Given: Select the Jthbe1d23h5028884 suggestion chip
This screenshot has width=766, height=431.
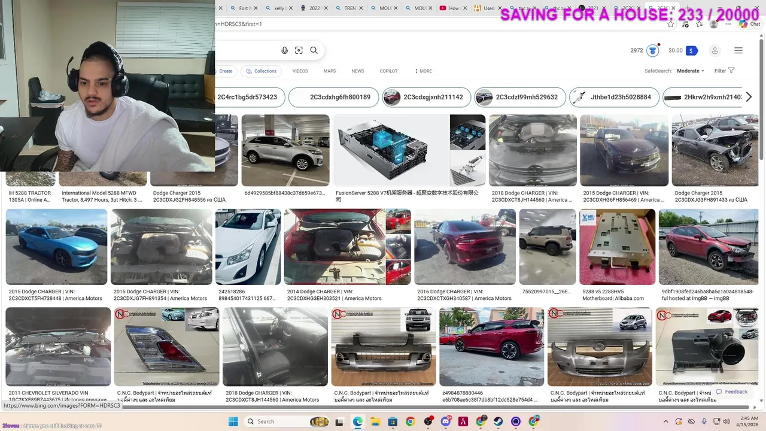Looking at the screenshot, I should (615, 97).
